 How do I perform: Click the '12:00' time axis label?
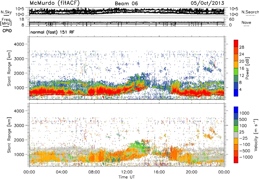pos(127,172)
